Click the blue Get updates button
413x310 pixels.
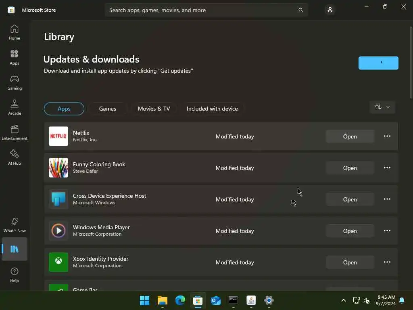[378, 63]
